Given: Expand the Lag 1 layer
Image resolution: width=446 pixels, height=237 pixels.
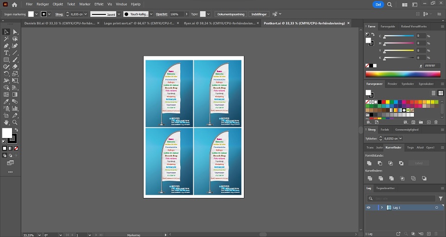Looking at the screenshot, I should [x=382, y=208].
